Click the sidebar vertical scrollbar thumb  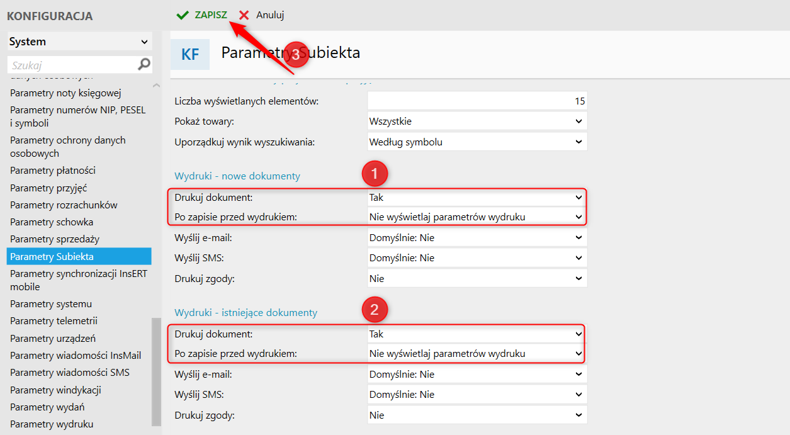click(x=156, y=371)
